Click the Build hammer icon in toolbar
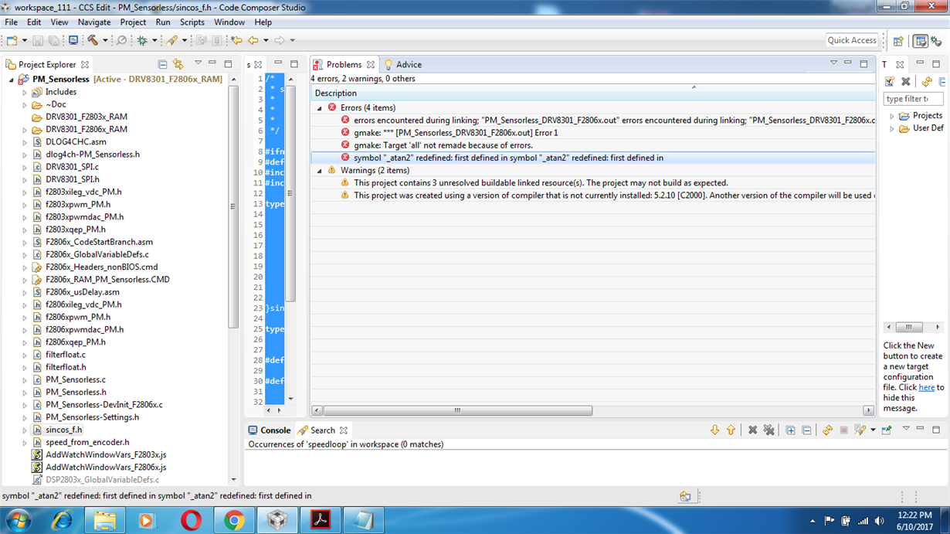This screenshot has width=950, height=534. coord(93,40)
